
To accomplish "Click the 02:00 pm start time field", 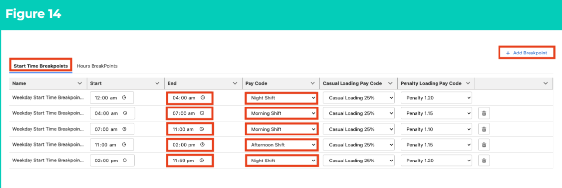I will coord(112,161).
